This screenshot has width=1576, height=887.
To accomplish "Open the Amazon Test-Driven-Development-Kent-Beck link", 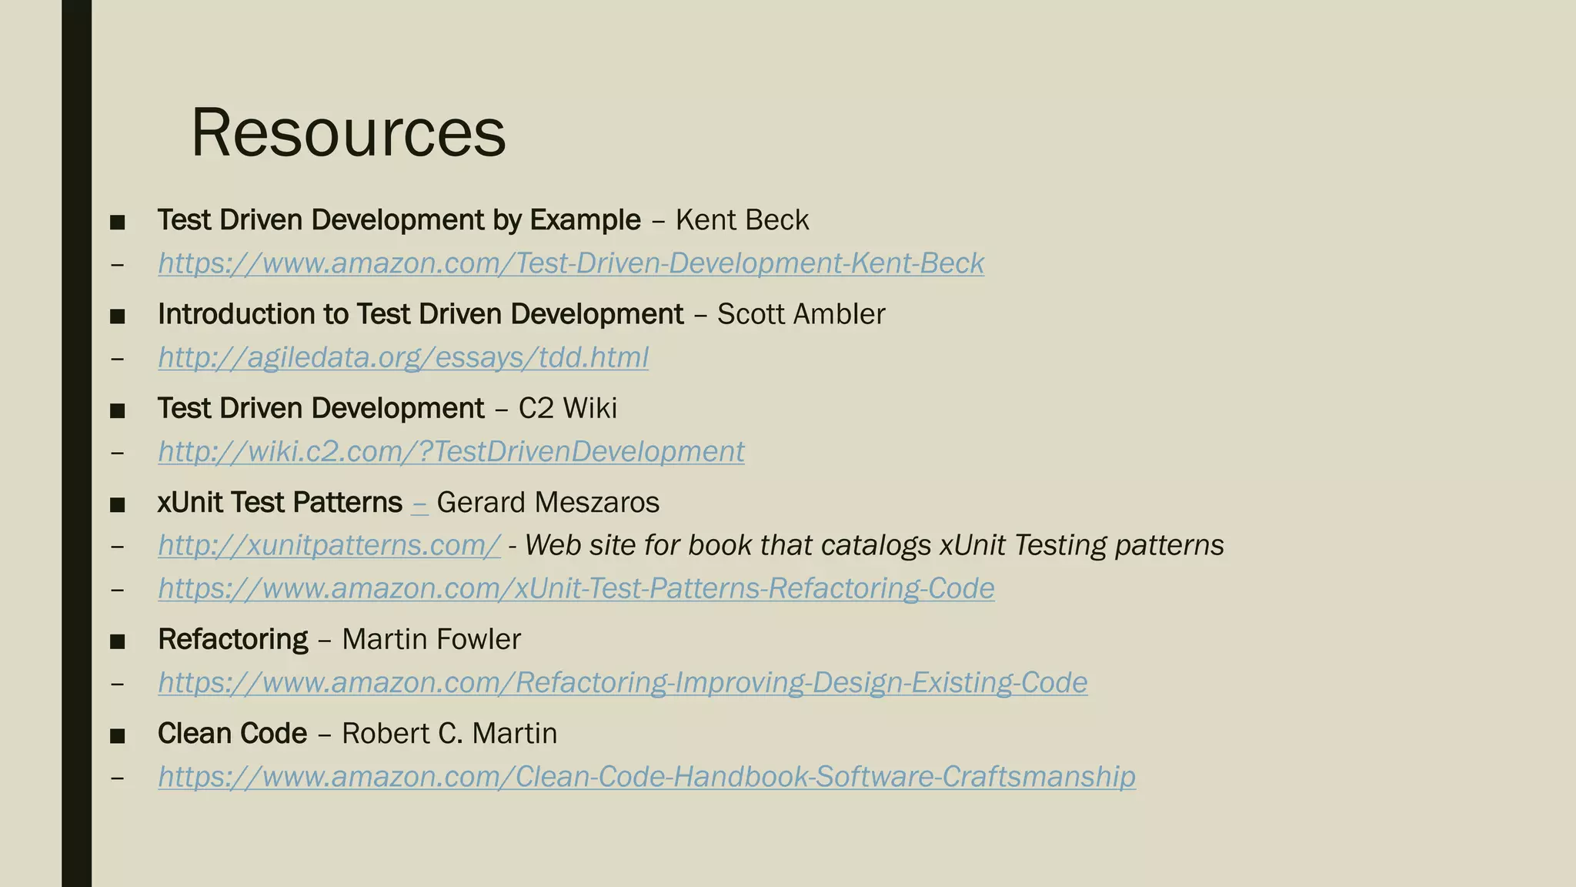I will pyautogui.click(x=571, y=263).
